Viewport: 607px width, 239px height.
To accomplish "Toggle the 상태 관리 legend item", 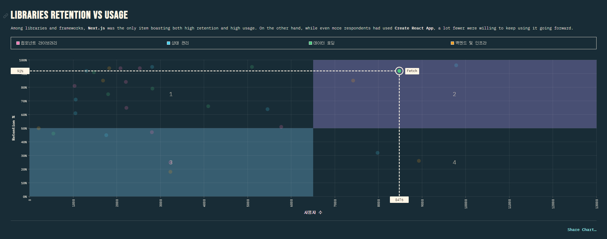I will (178, 43).
